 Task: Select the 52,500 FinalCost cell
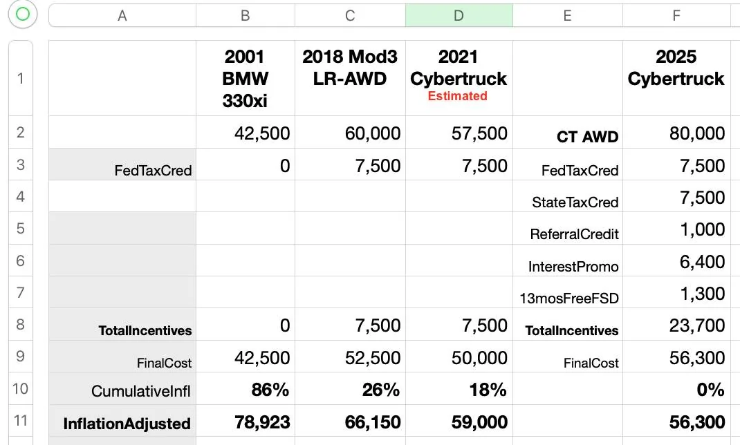pos(350,357)
